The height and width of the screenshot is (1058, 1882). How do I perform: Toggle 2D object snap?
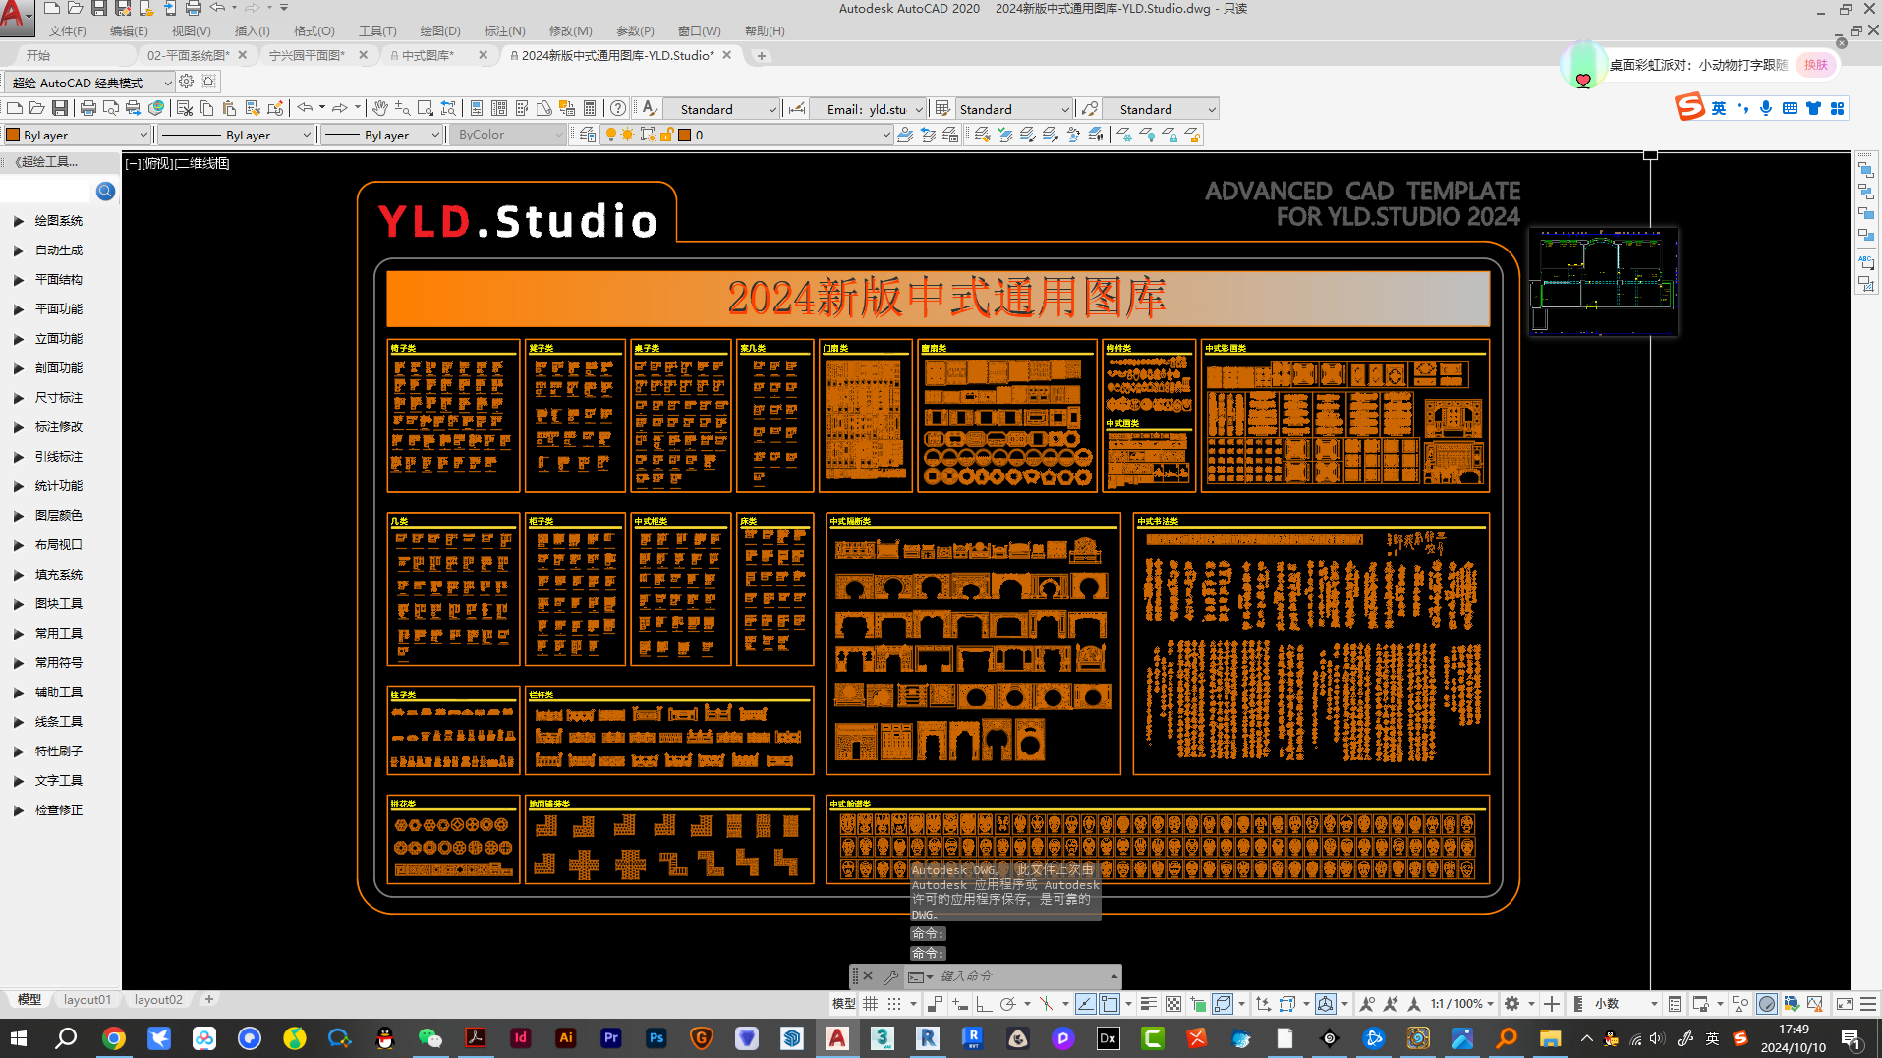click(x=1110, y=1004)
